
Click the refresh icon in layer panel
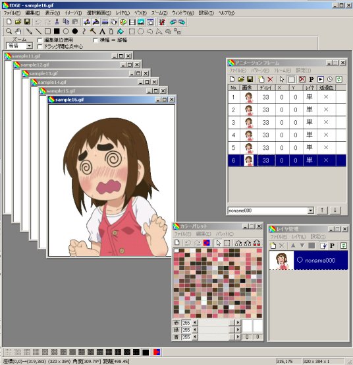pyautogui.click(x=344, y=246)
